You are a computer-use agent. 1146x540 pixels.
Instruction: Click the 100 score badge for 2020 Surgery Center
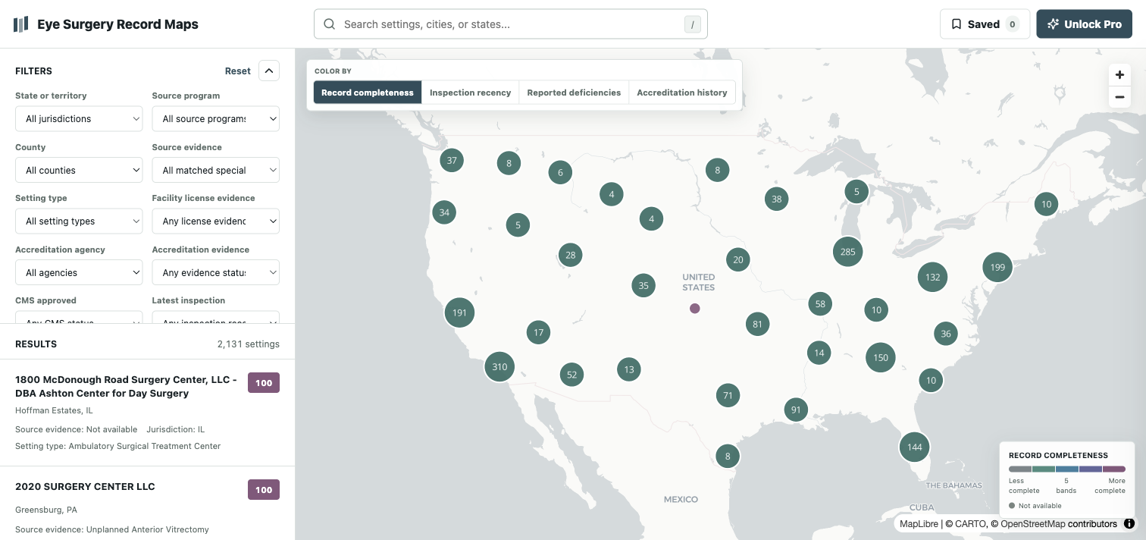point(264,490)
